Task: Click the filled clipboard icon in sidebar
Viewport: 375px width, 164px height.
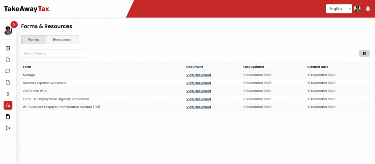Action: pyautogui.click(x=8, y=117)
